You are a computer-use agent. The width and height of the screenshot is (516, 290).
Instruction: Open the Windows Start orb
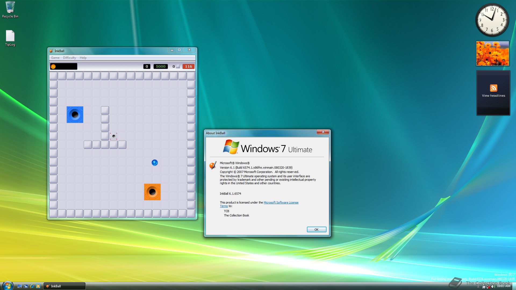(x=8, y=286)
